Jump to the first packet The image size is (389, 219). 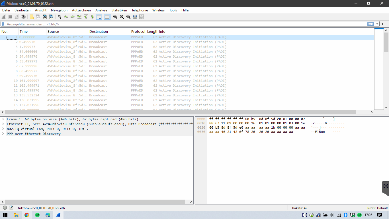click(x=86, y=17)
